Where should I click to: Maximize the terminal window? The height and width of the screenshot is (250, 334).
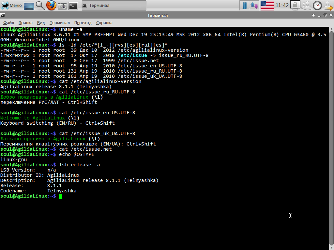325,15
